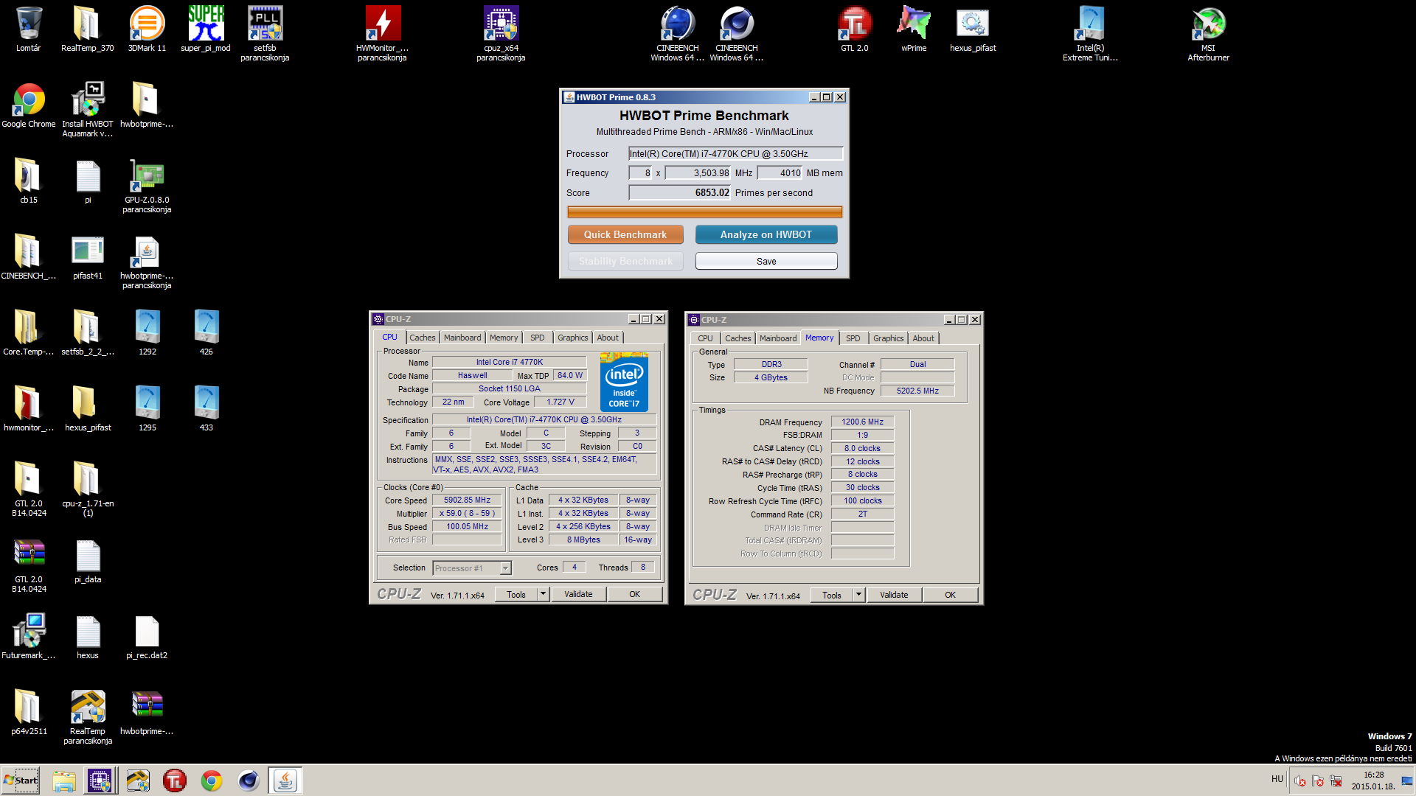Click the Intel Core i7 logo in CPU-Z

[x=624, y=383]
